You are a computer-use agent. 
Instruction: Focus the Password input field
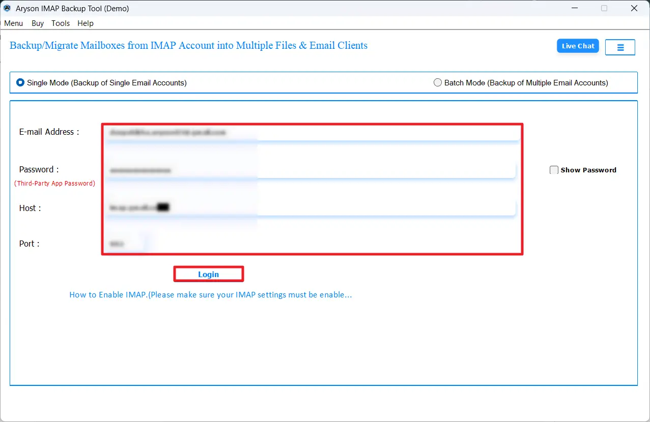click(x=310, y=170)
